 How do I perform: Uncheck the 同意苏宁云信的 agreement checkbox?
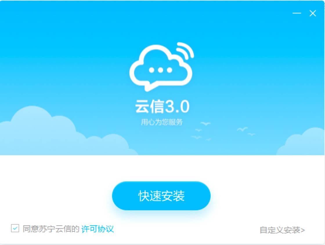click(15, 228)
